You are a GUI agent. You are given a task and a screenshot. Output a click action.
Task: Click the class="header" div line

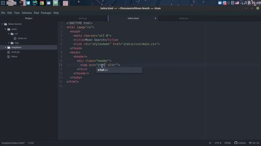94,61
